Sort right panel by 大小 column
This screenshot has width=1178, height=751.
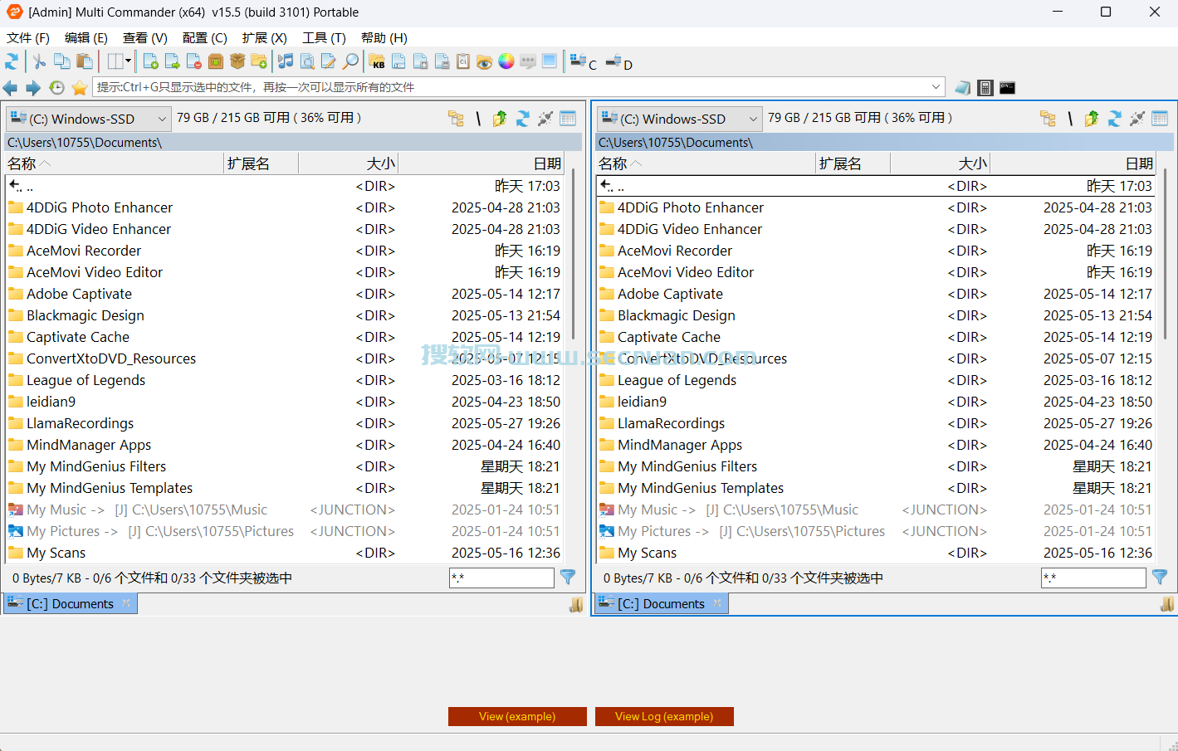[x=940, y=163]
